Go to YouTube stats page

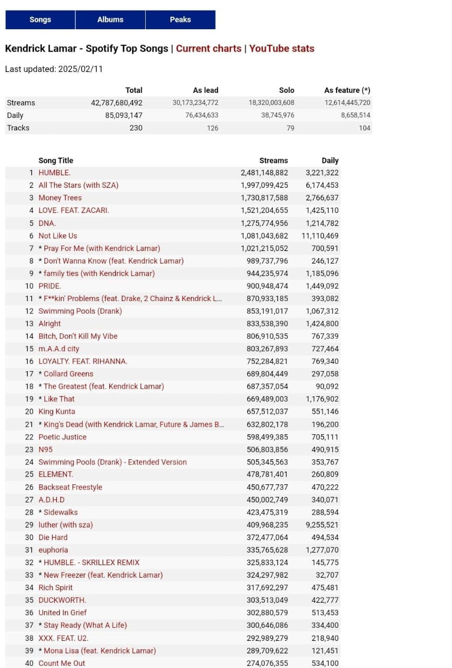[282, 49]
